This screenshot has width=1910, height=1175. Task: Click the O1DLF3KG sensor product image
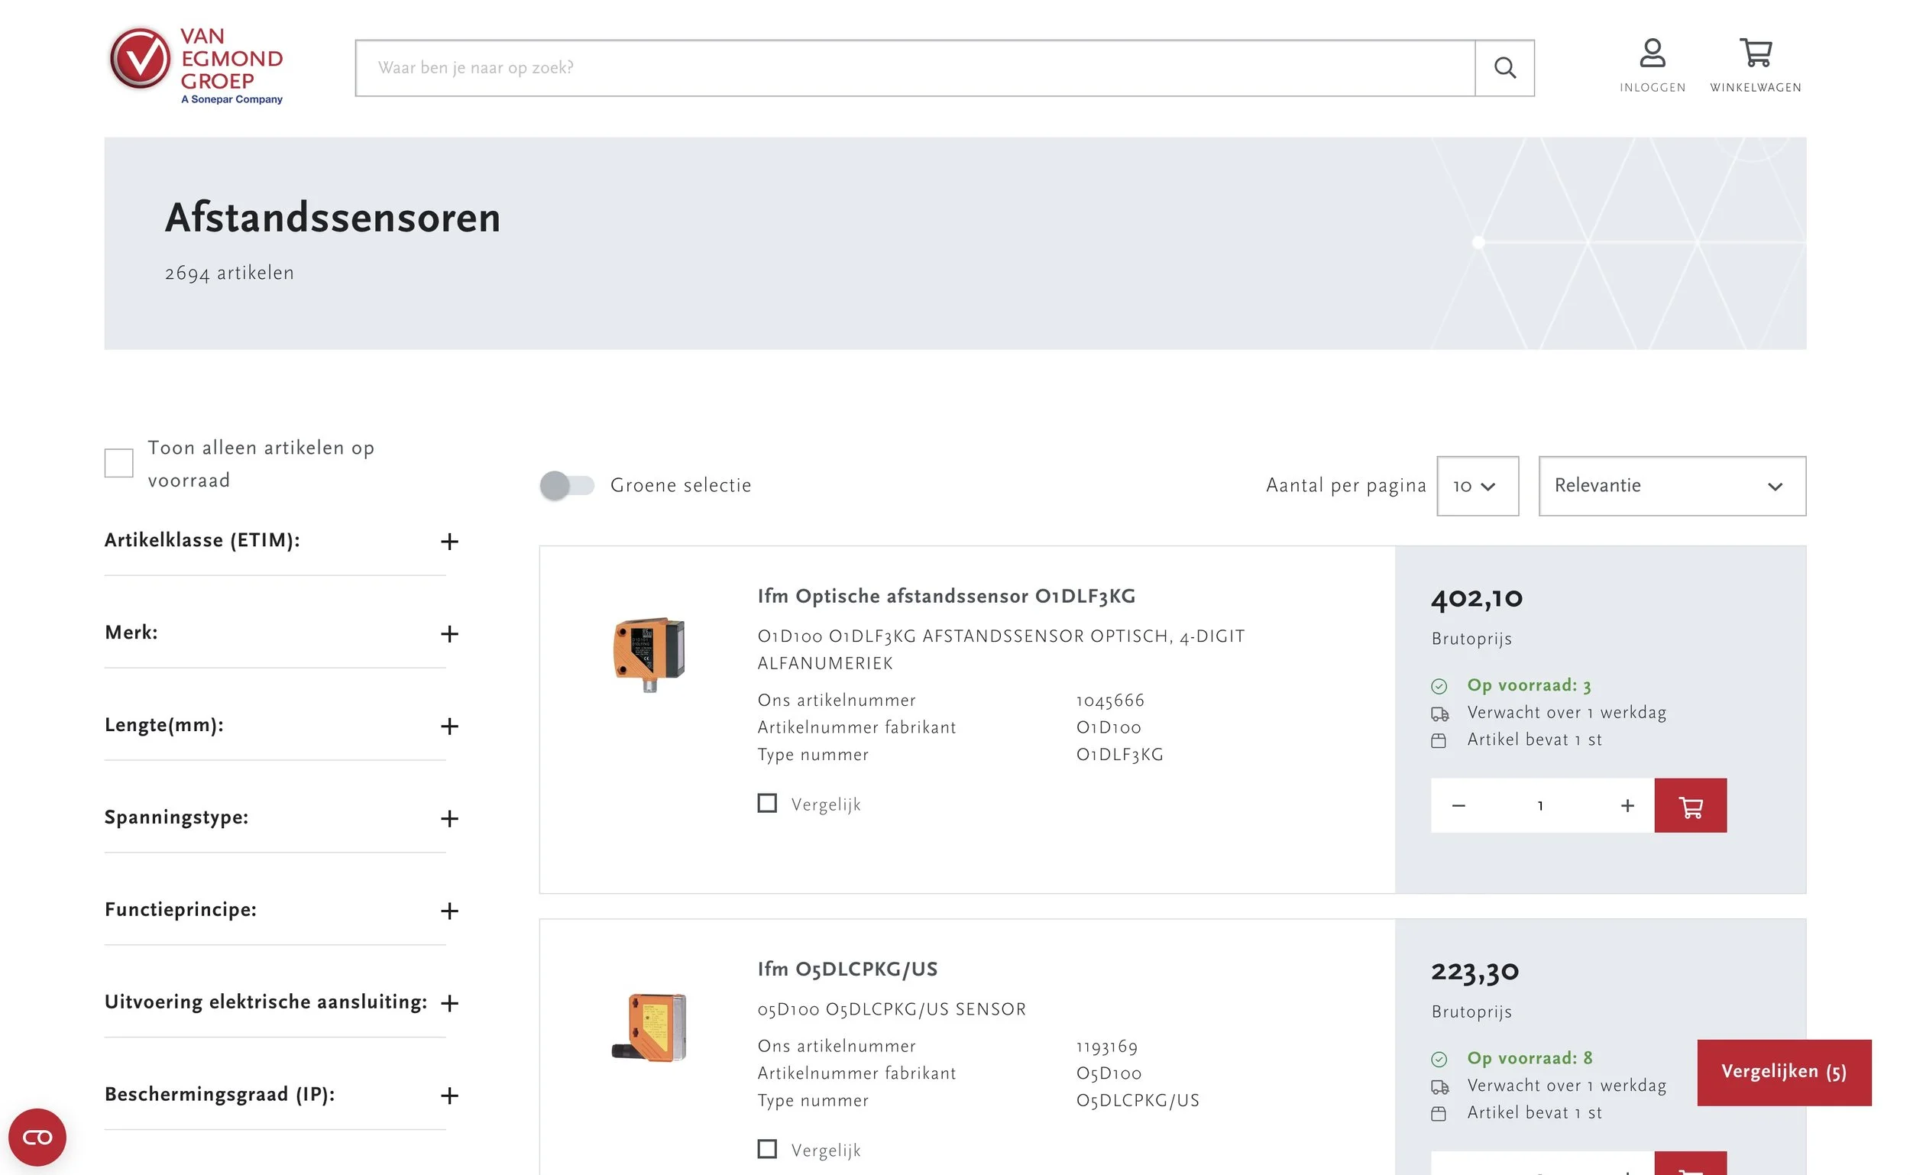coord(649,654)
